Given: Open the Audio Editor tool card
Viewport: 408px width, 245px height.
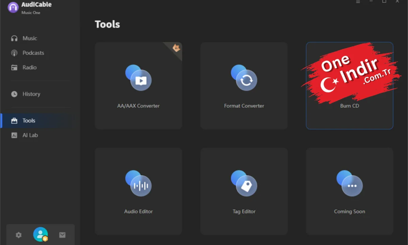Looking at the screenshot, I should (x=138, y=191).
